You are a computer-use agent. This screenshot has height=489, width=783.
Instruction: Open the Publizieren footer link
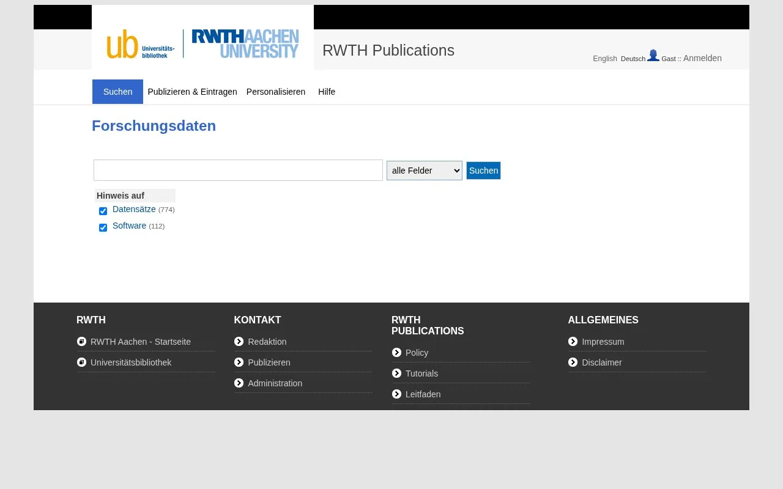[269, 362]
